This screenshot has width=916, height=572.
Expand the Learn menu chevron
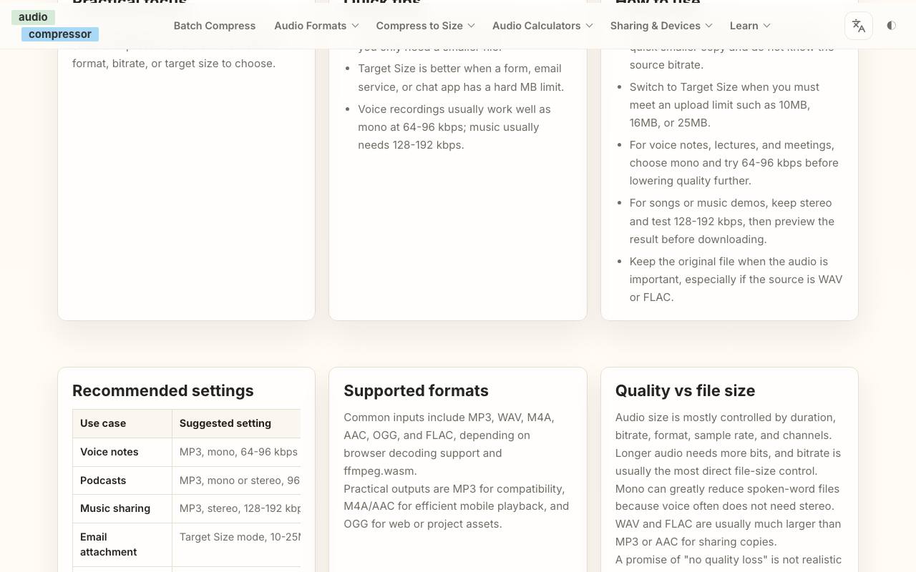click(x=767, y=26)
